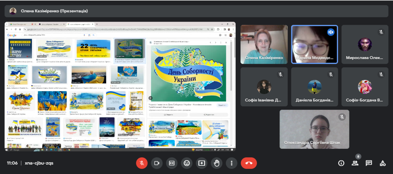Turn off the camera in the call bar
Screen dimensions: 393x174
click(x=157, y=163)
